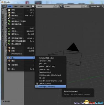The width and height of the screenshot is (104, 105).
Task: Click the screen layout browse icon beside Default
Action: [x=34, y=6]
